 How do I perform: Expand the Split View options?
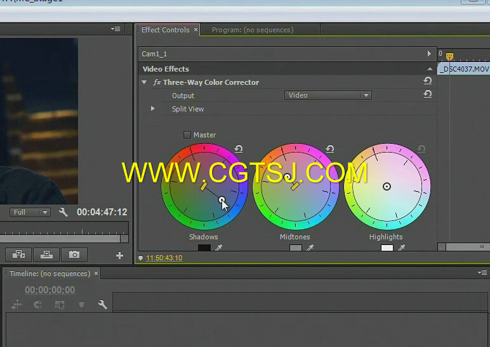tap(152, 108)
